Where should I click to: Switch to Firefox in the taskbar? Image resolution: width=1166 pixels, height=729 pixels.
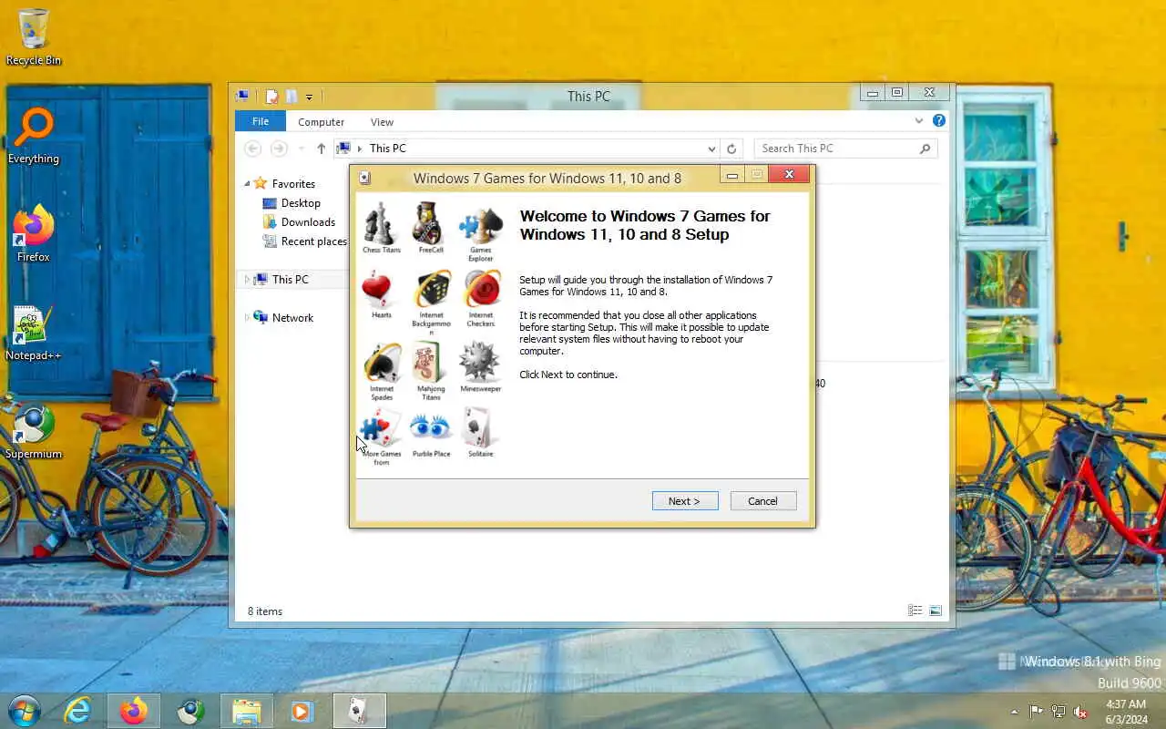point(134,711)
